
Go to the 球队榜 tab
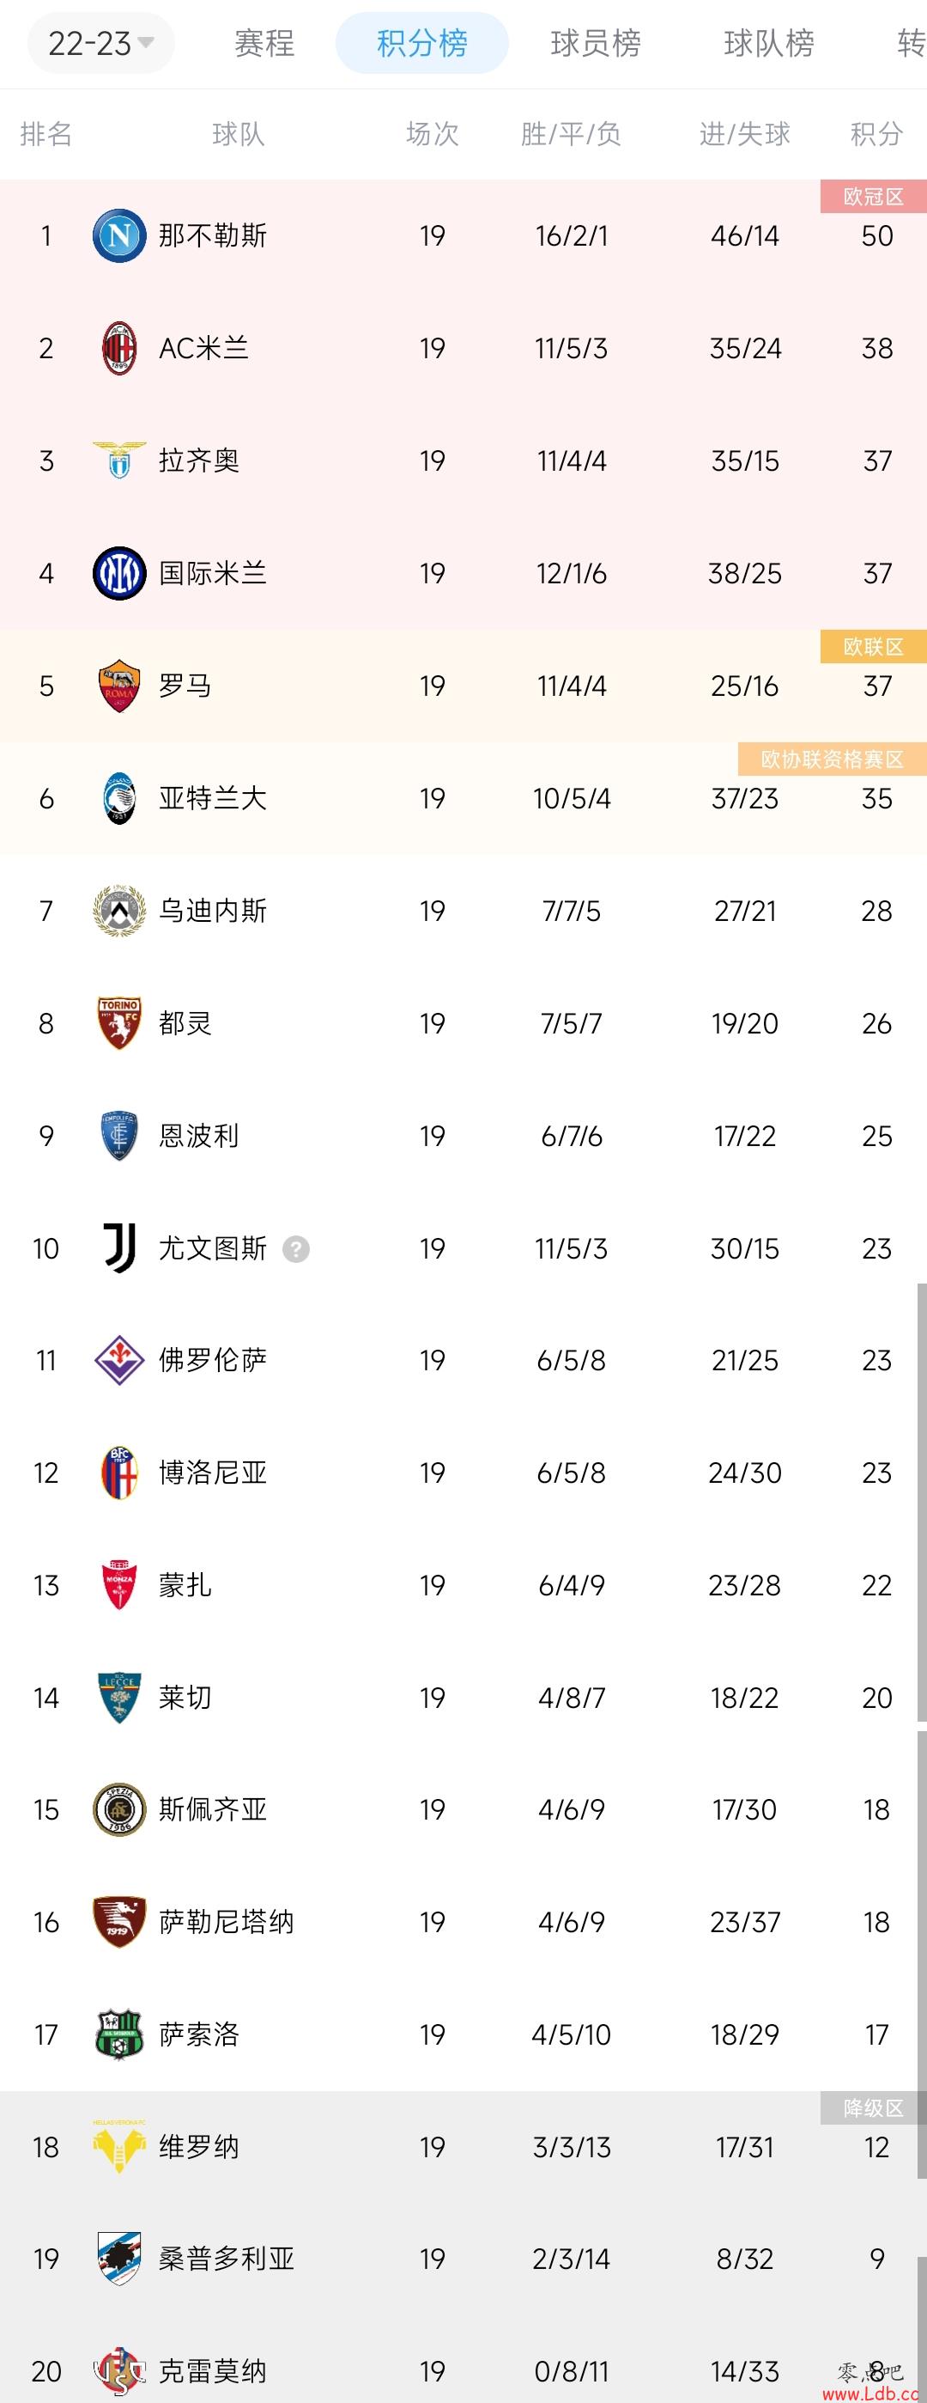click(768, 43)
